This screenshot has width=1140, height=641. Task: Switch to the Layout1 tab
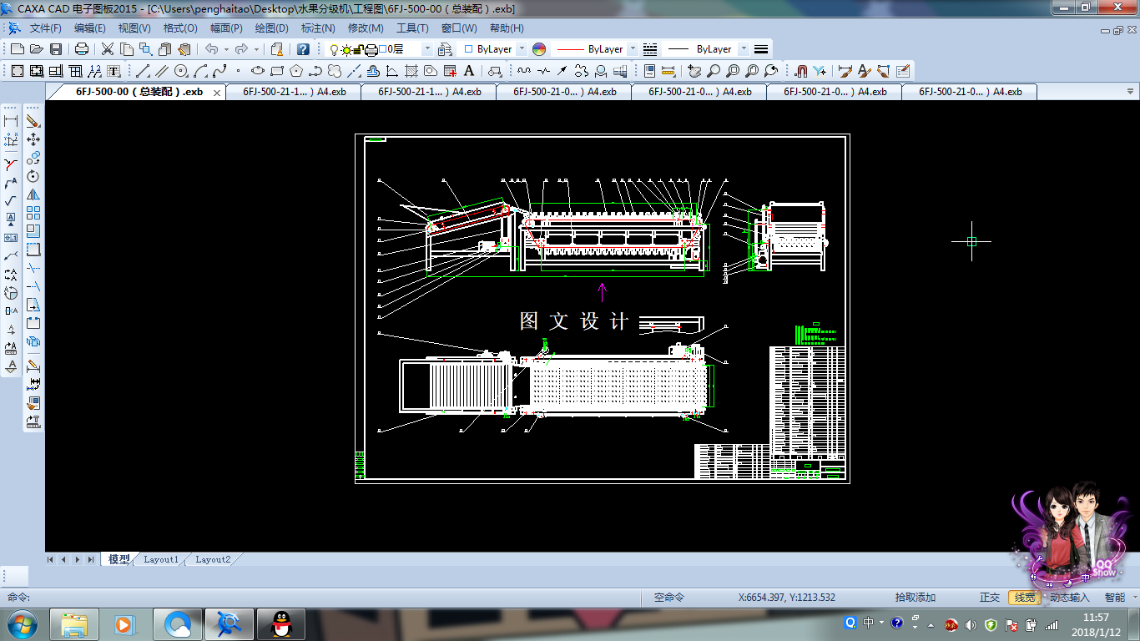point(161,559)
